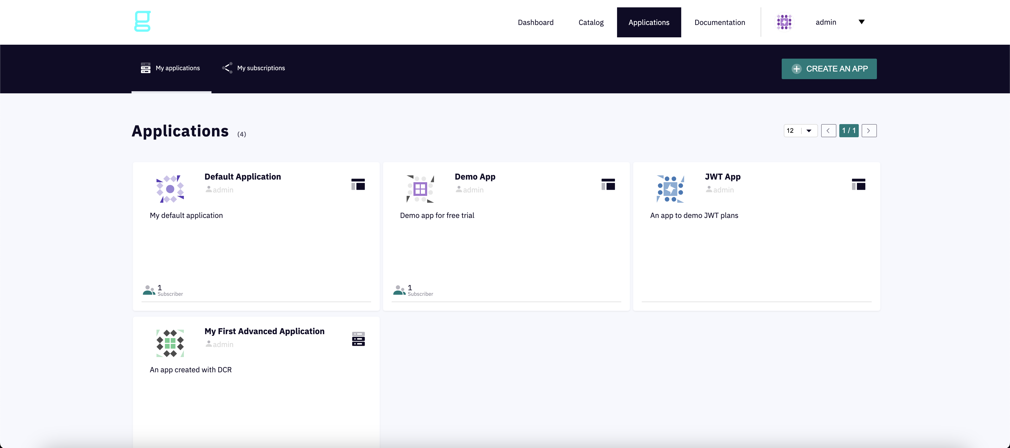The image size is (1010, 448).
Task: Open the page size dropdown showing 12
Action: 800,130
